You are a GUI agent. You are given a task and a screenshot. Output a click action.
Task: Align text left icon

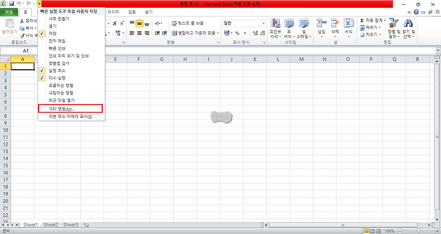[x=132, y=33]
